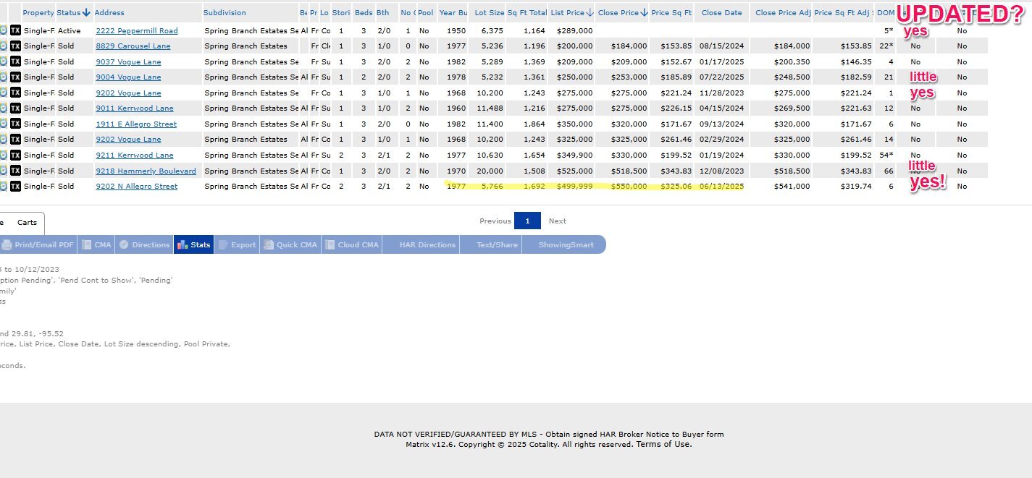Click the TX icon beside 9218 Hammerly Boulevard
The height and width of the screenshot is (478, 1032).
pos(15,171)
